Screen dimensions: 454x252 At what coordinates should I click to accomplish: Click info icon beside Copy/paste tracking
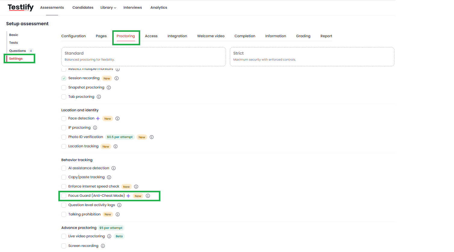coord(109,177)
